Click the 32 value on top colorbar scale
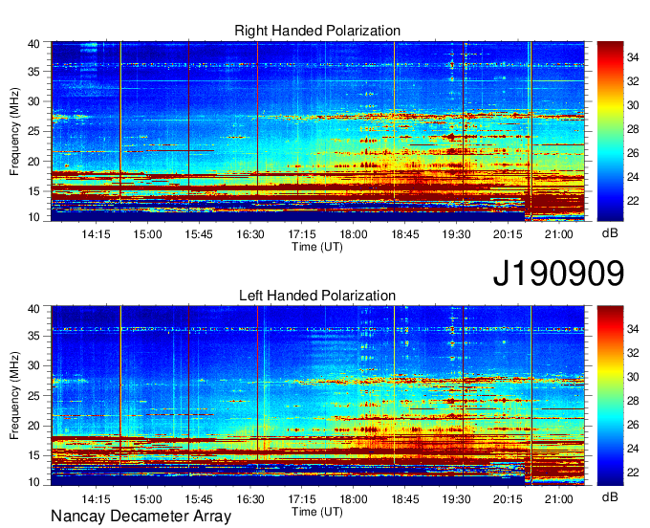The image size is (650, 528). click(633, 81)
